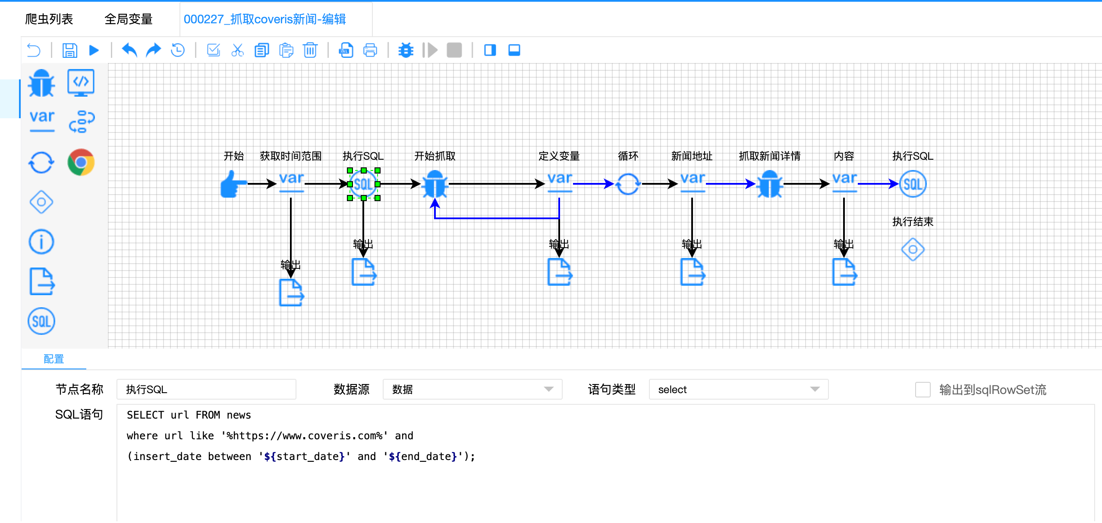Open the debug mode toolbar icon
The height and width of the screenshot is (523, 1102).
[405, 50]
